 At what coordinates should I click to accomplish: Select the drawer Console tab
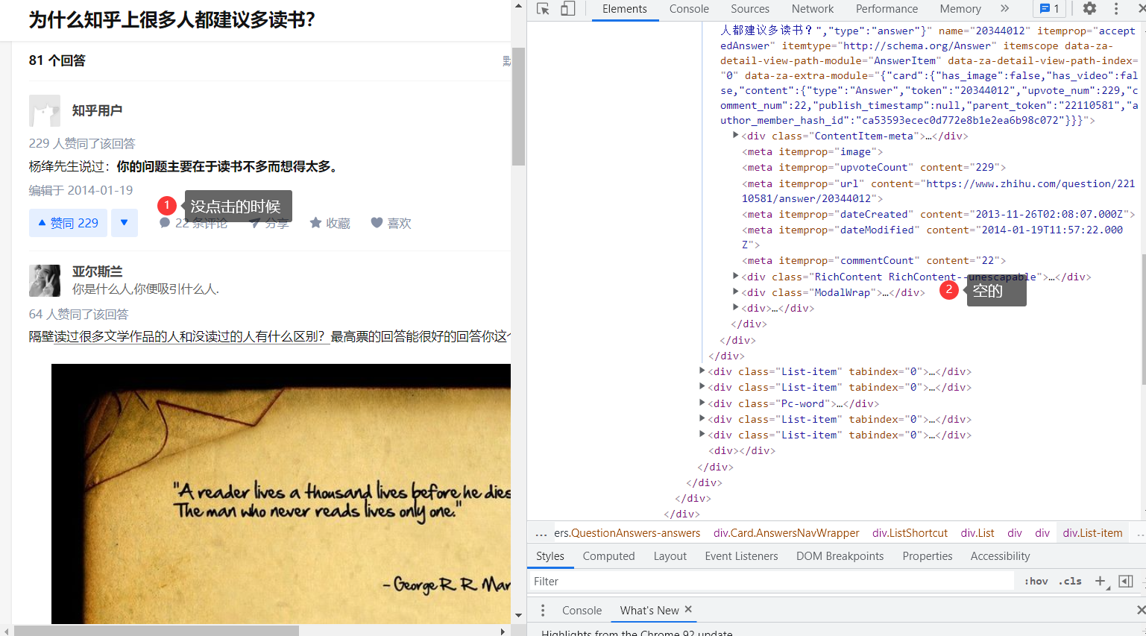(x=582, y=611)
